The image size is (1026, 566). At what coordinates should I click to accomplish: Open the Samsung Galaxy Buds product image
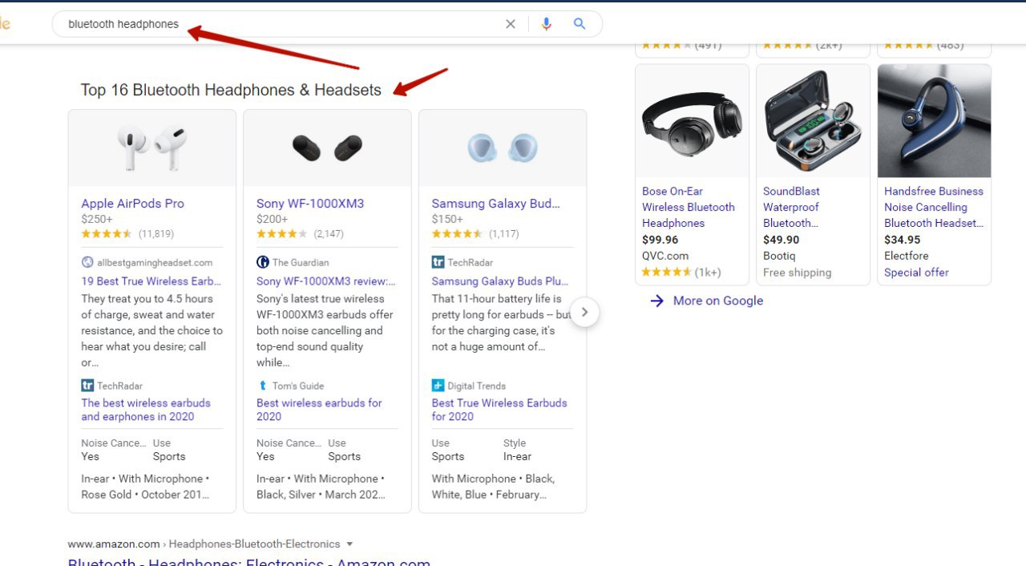click(x=503, y=148)
